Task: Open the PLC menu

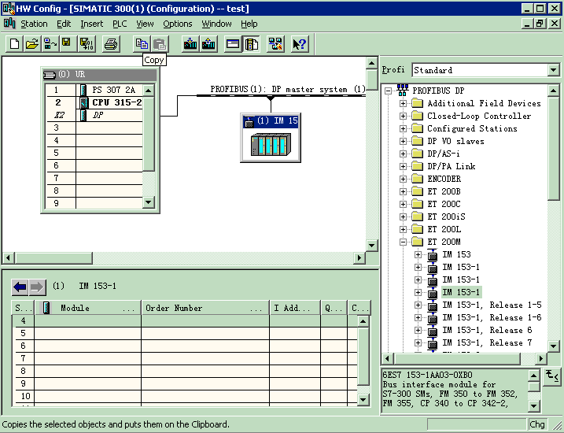Action: coord(120,24)
